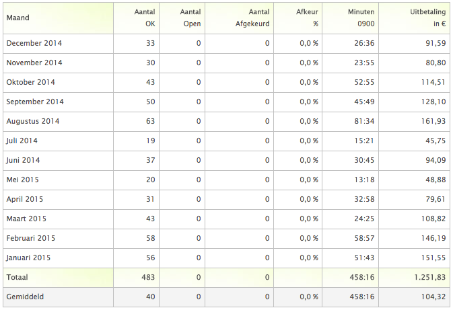The width and height of the screenshot is (453, 310).
Task: Click the Totaal payout value 1.251,83
Action: coord(430,277)
